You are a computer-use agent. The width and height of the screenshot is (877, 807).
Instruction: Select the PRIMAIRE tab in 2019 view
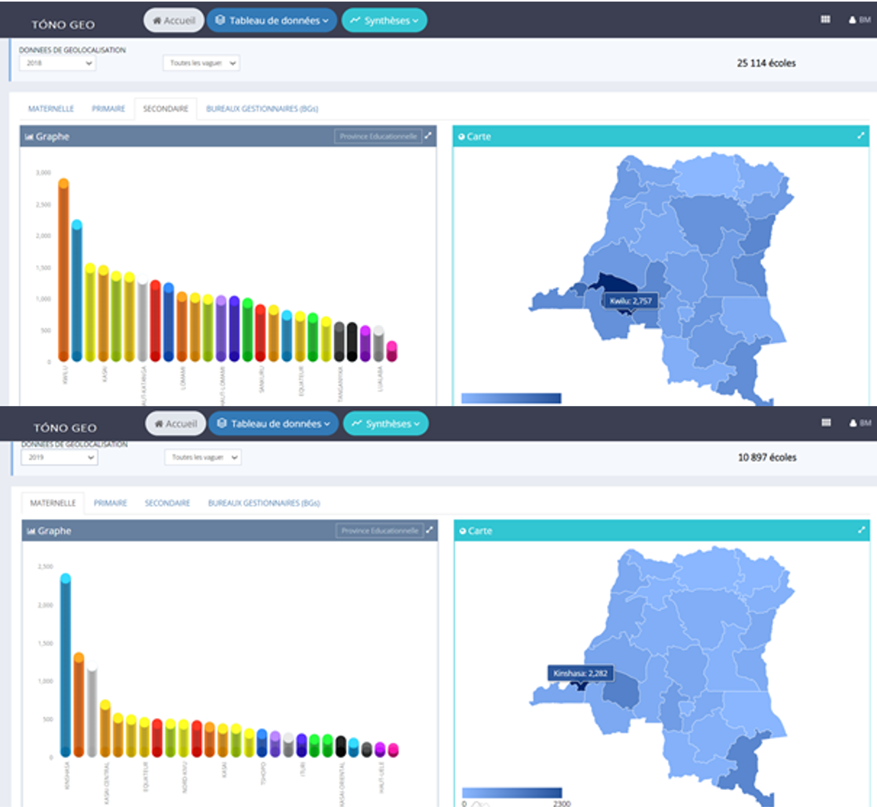click(110, 503)
